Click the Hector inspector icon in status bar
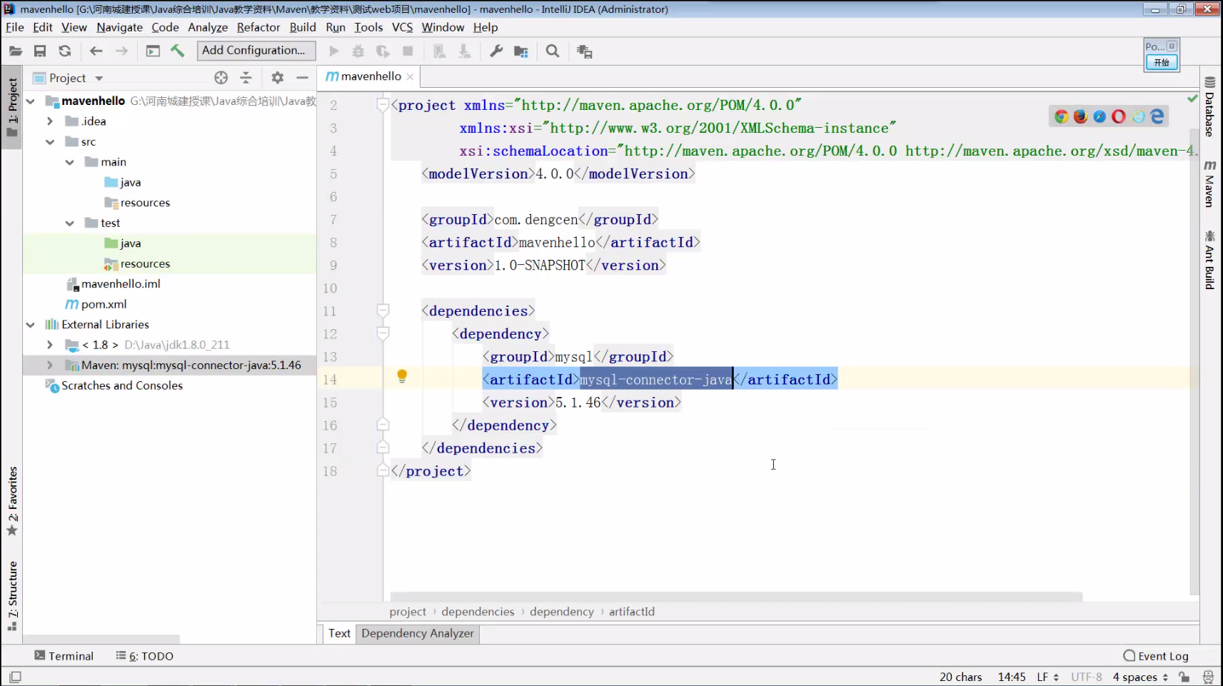Viewport: 1223px width, 686px height. point(1208,677)
